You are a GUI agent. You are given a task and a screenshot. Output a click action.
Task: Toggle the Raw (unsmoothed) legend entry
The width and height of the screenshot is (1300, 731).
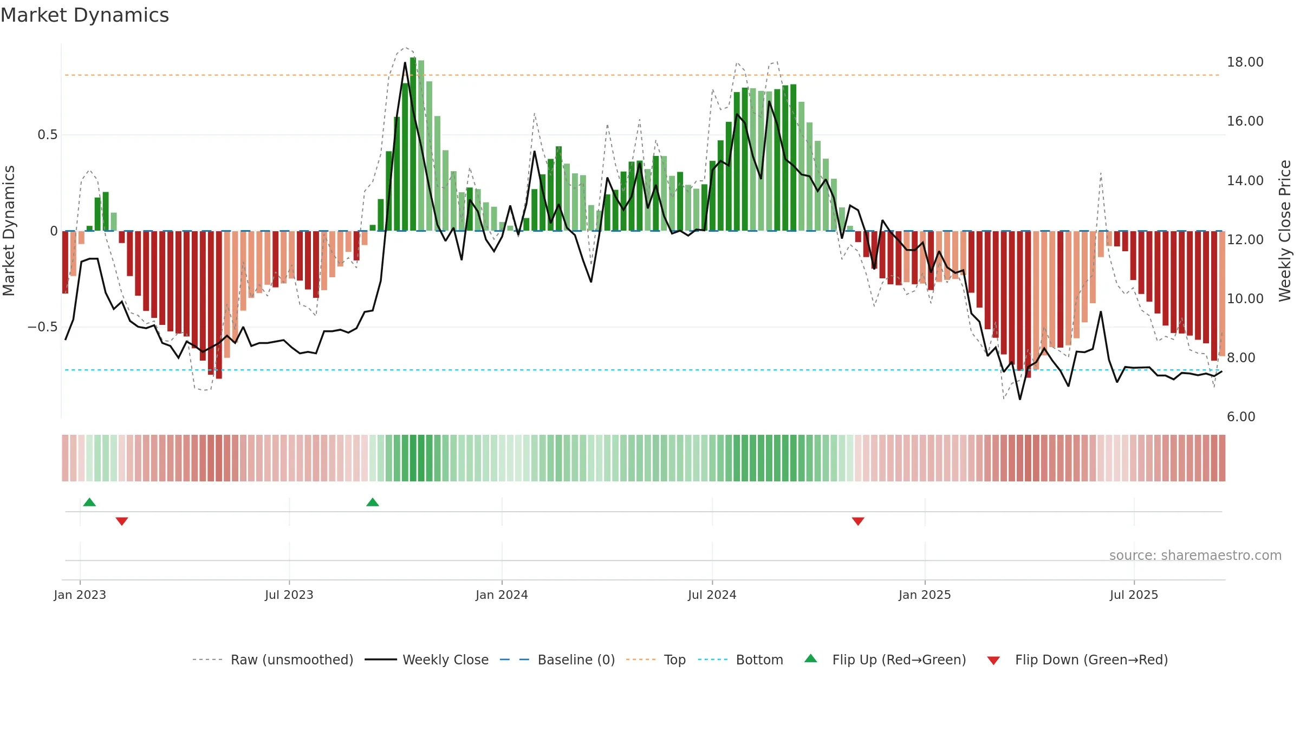point(272,660)
